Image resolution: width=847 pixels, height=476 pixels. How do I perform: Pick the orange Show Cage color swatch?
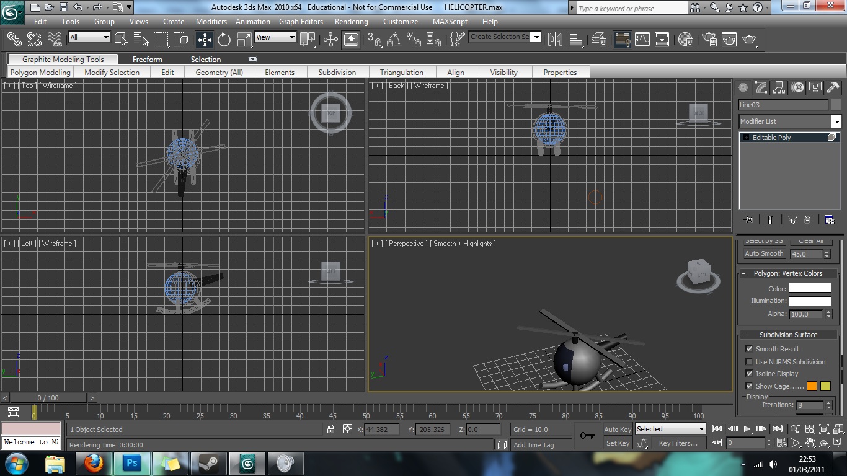coord(812,386)
